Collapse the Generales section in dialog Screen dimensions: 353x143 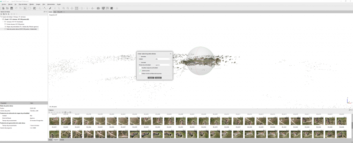pyautogui.click(x=140, y=57)
